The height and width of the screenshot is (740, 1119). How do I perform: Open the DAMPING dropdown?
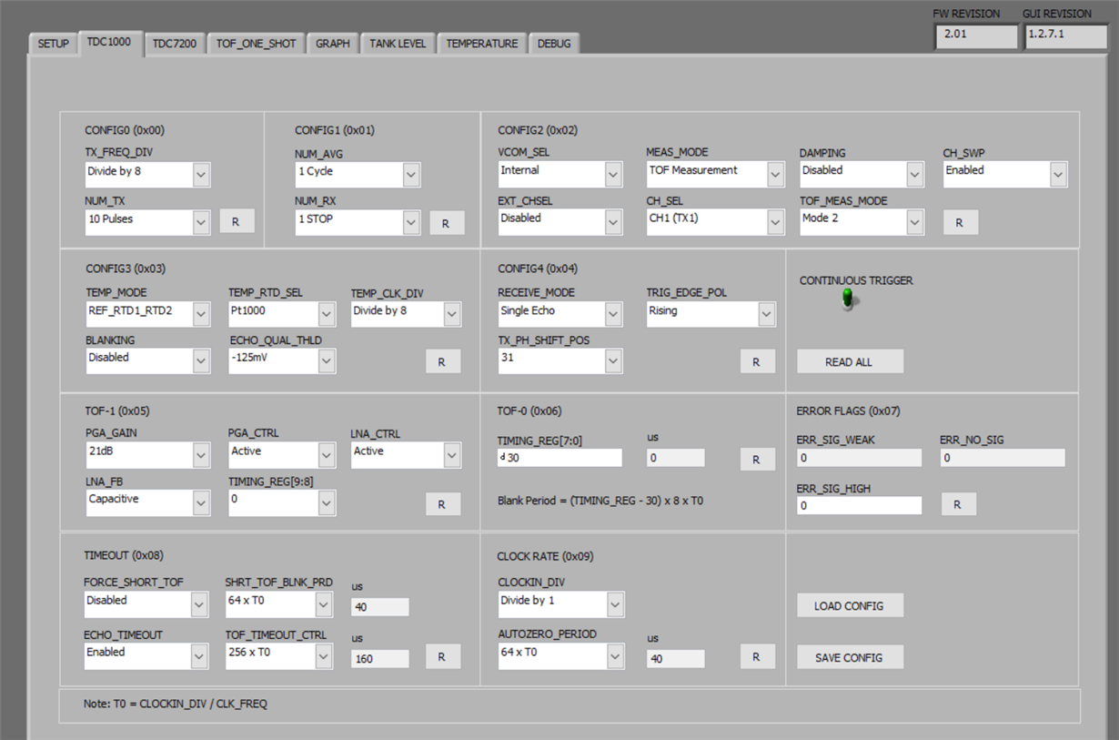(x=862, y=174)
